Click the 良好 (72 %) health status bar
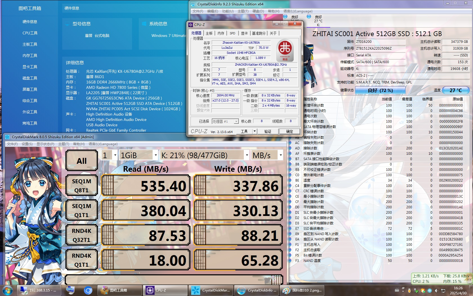The height and width of the screenshot is (296, 473). pos(380,90)
